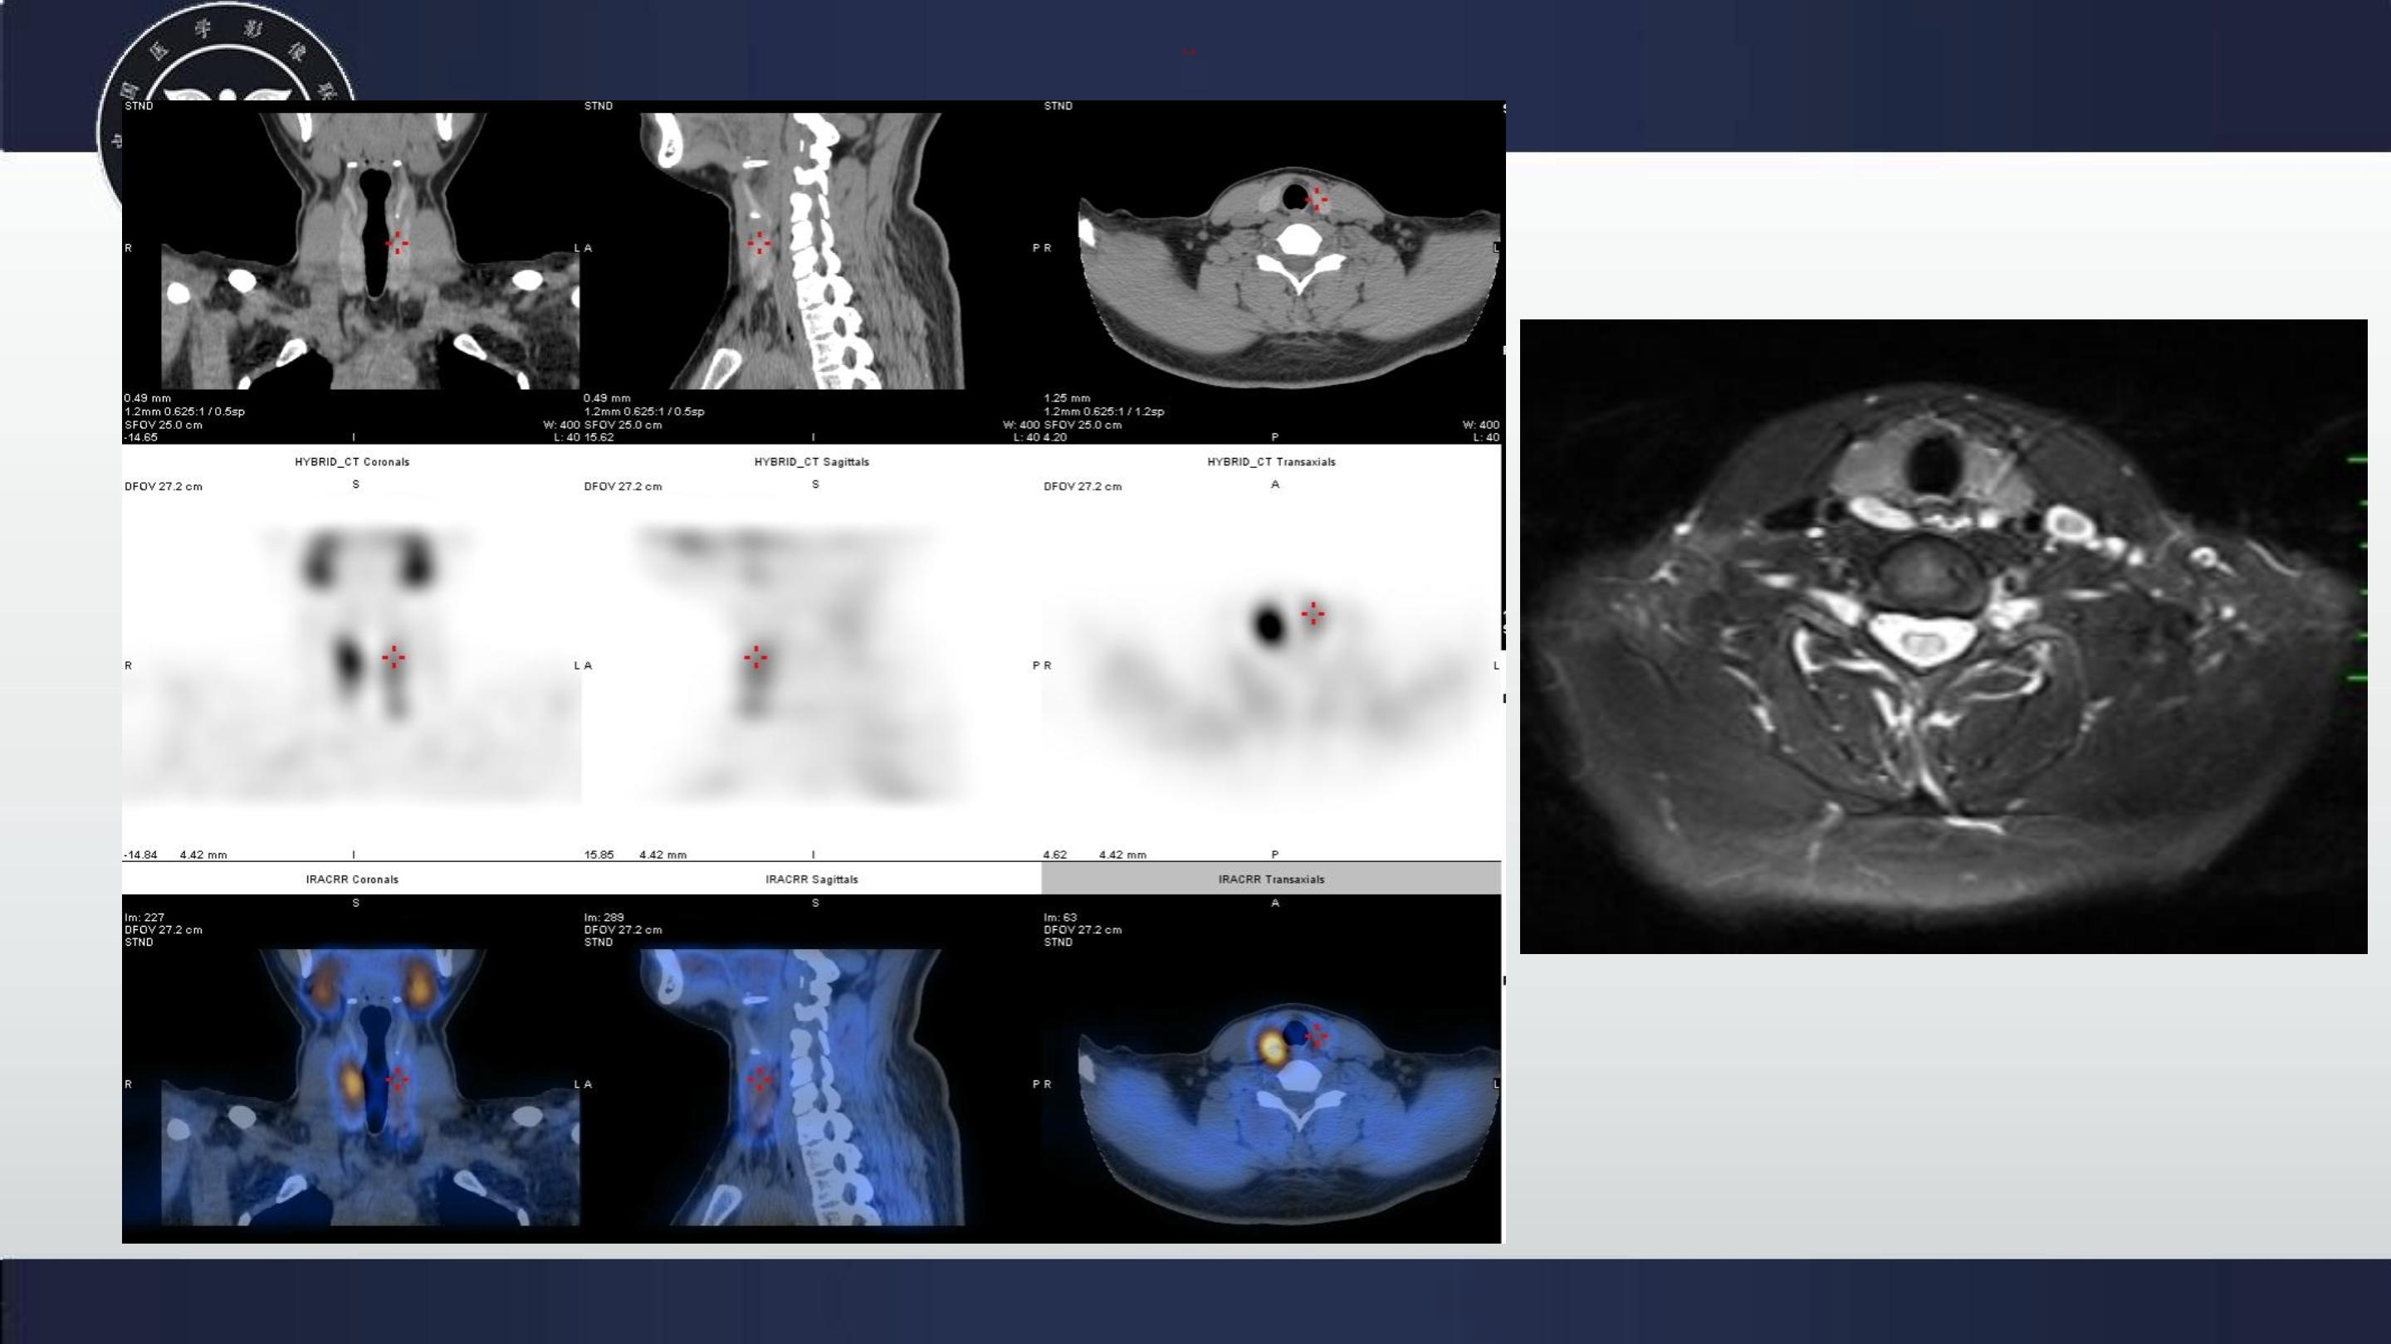This screenshot has width=2391, height=1344.
Task: Click the '-14.84' slice position value
Action: [140, 855]
